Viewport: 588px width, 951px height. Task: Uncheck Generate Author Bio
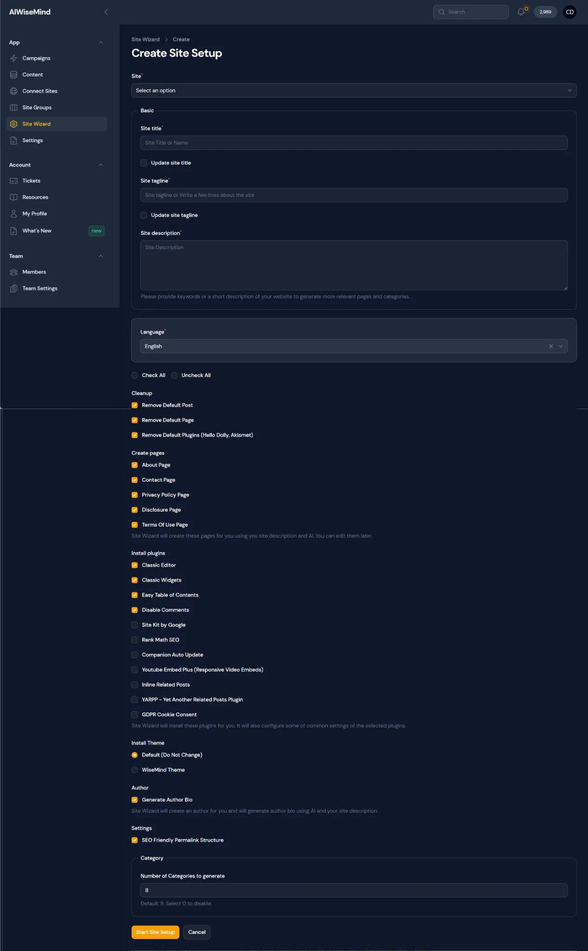134,800
